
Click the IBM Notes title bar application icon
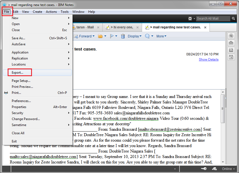tap(4, 5)
